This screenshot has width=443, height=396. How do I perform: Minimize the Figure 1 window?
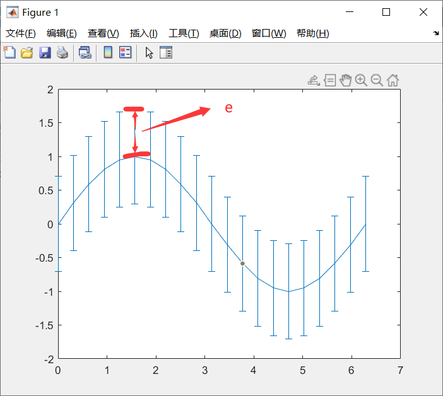[350, 12]
